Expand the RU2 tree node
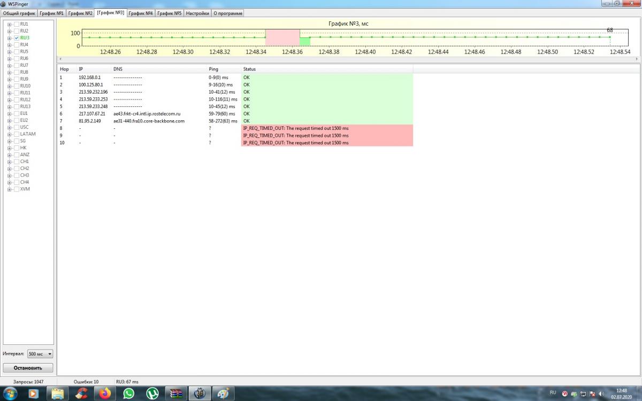Viewport: 642px width, 401px height. point(9,31)
